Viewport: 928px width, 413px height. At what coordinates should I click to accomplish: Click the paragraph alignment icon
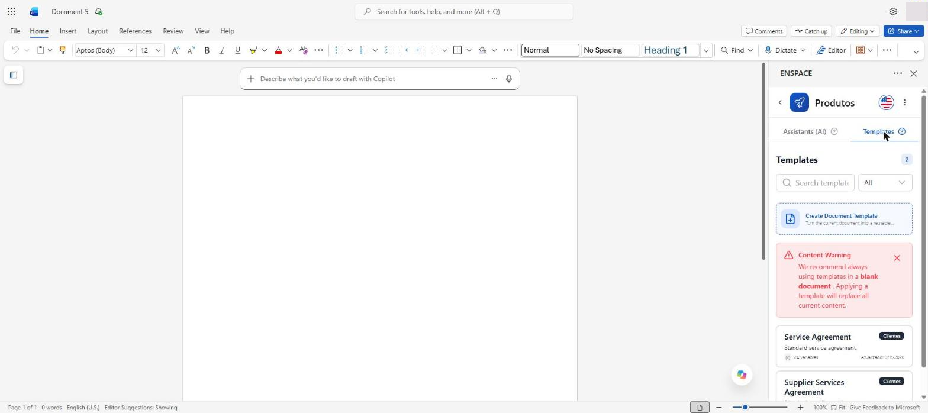[x=435, y=50]
